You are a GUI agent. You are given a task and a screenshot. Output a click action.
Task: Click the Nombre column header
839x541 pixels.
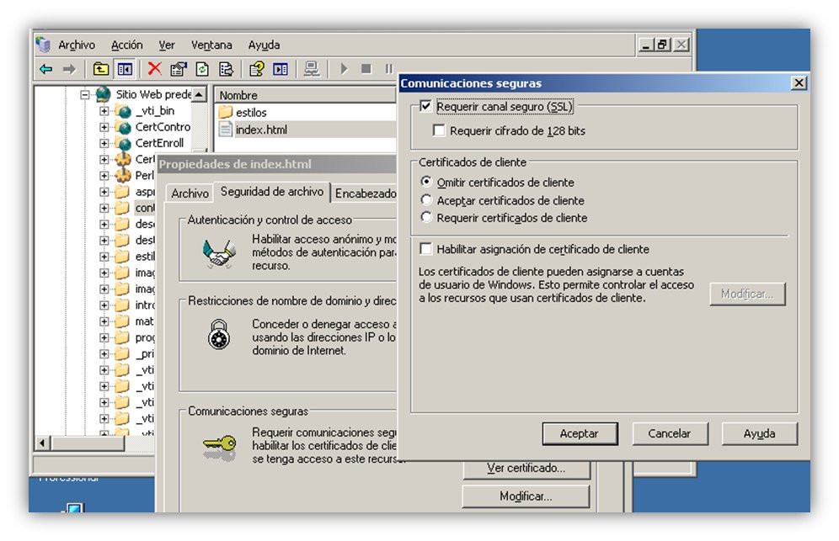[305, 95]
